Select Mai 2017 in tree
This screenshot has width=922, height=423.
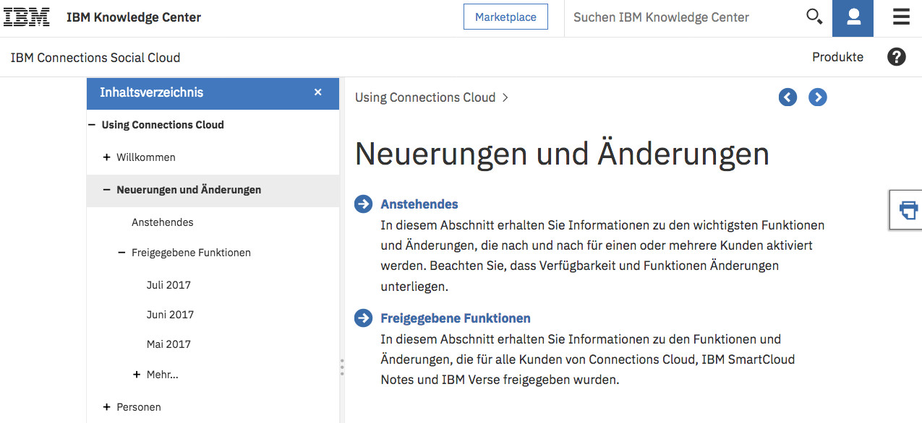168,344
